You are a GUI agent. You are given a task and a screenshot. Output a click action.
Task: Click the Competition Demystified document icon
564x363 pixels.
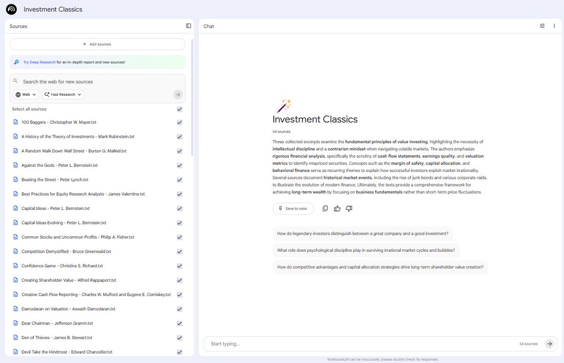coord(16,251)
